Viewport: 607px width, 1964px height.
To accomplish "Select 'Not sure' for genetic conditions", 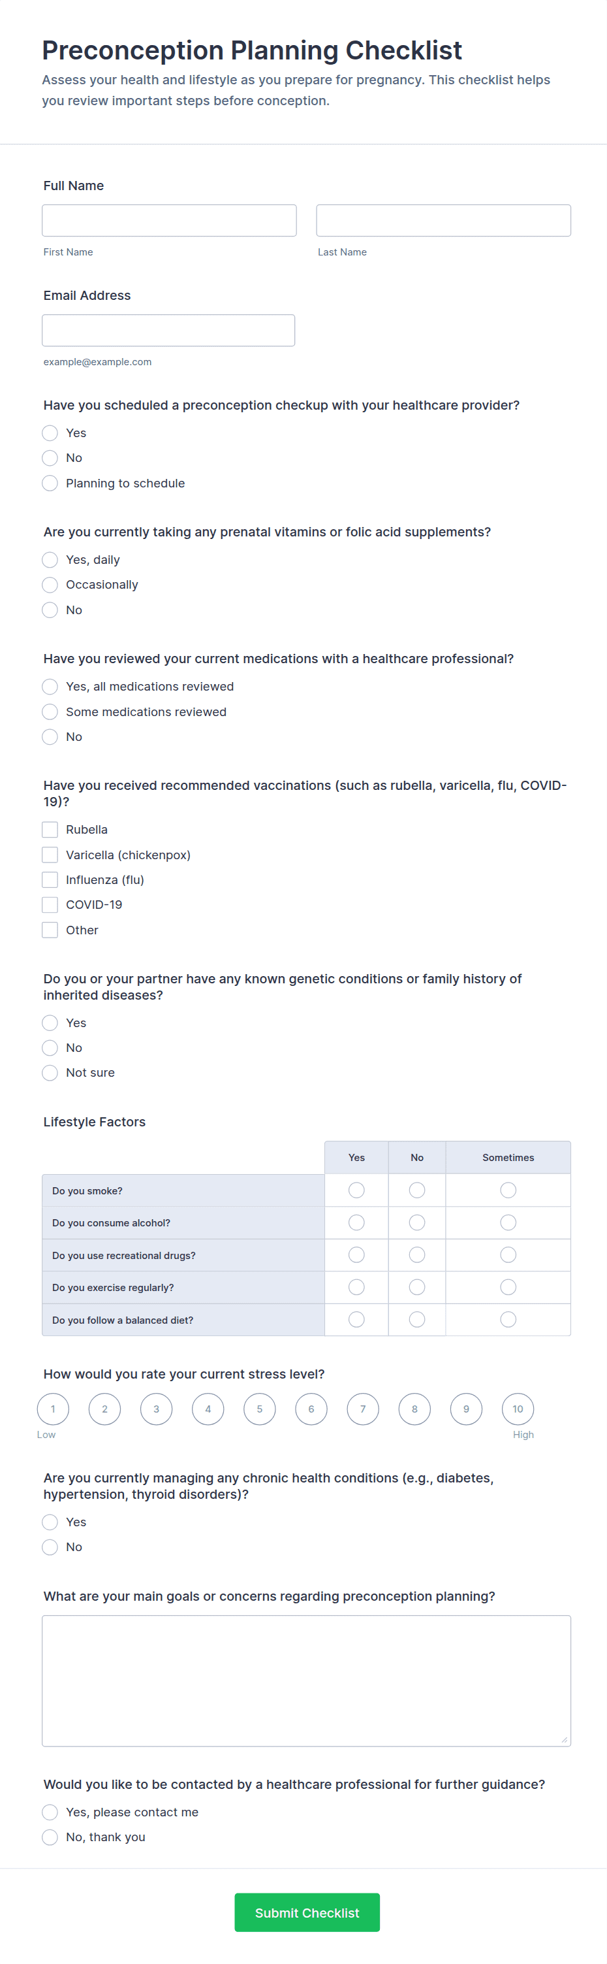I will [50, 1073].
